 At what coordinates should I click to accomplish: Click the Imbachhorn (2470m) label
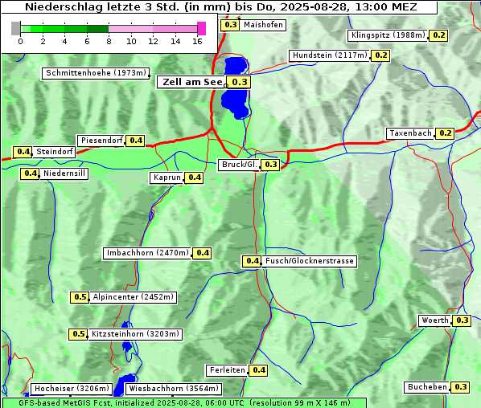point(147,253)
